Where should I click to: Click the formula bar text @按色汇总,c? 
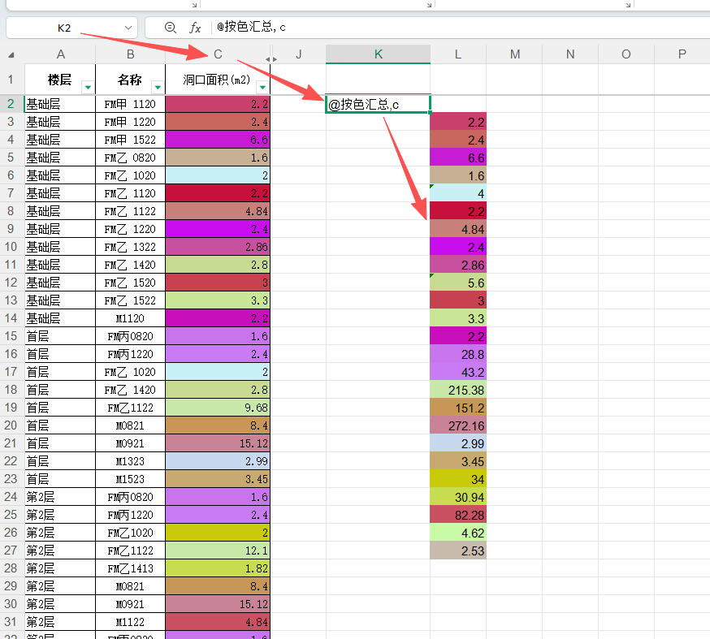tap(252, 28)
